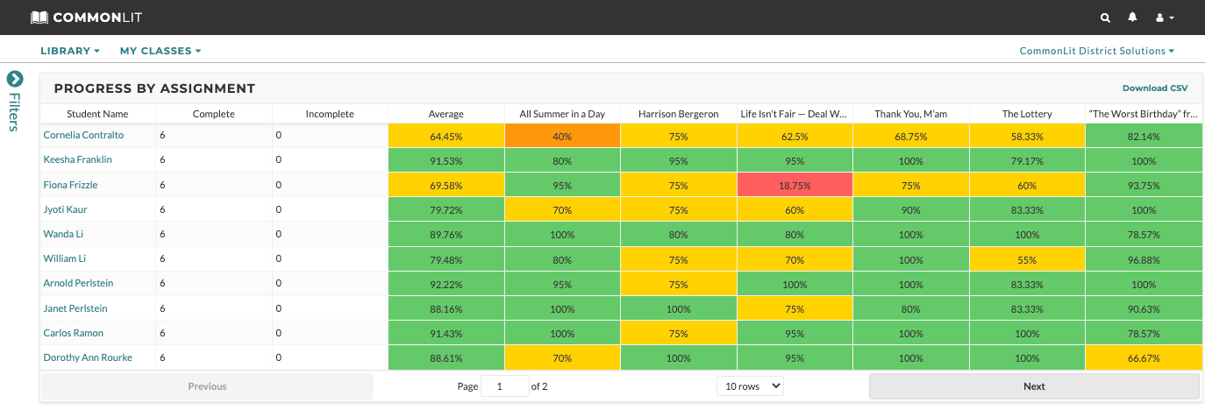Open the search magnifier icon
Viewport: 1205px width, 410px height.
[1105, 18]
